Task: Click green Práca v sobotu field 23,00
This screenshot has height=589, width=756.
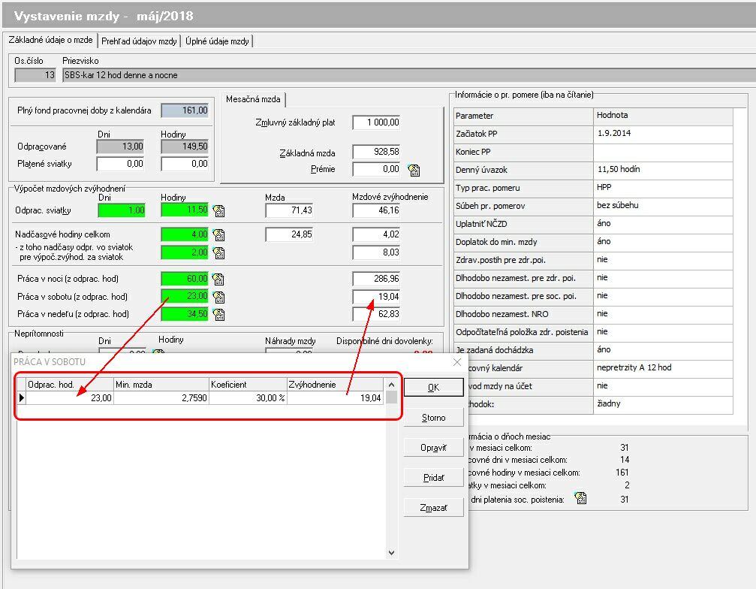Action: (x=185, y=296)
